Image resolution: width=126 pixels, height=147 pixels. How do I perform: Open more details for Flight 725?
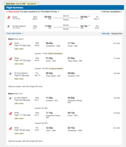[28, 45]
